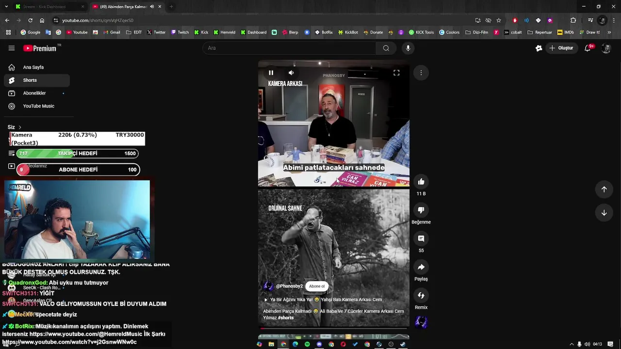Click the search magnifier button
Viewport: 621px width, 349px height.
[x=386, y=48]
